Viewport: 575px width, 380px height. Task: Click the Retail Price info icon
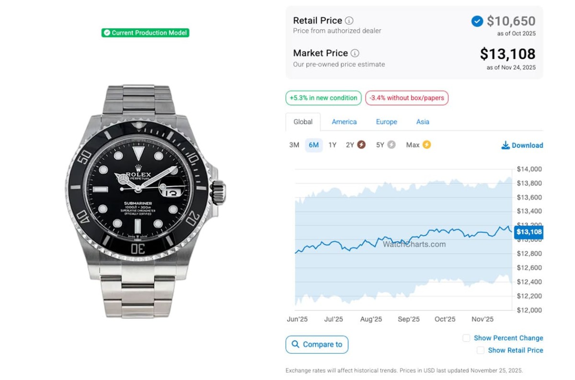(349, 21)
